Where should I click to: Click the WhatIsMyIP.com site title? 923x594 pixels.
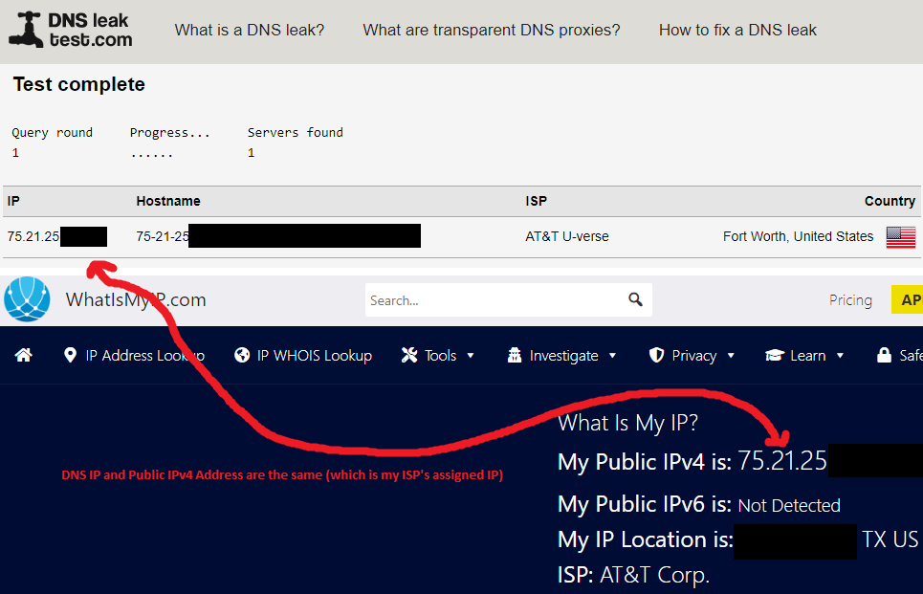(136, 299)
